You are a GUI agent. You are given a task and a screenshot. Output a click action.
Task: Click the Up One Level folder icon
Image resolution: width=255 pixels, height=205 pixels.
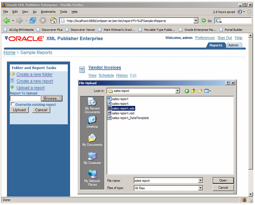pos(193,91)
